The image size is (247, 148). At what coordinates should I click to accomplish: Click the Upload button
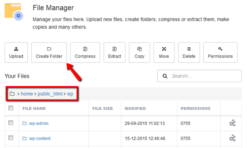[x=16, y=52]
